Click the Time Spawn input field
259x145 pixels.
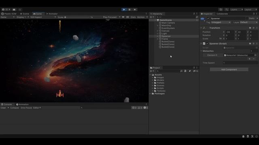coord(240,63)
